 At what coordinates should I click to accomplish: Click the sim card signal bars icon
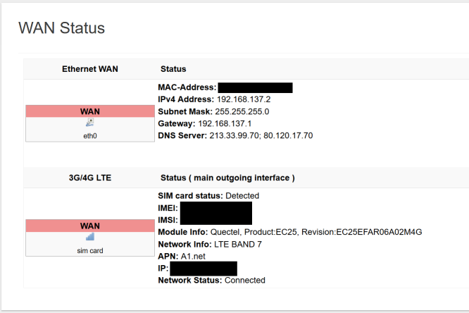[89, 237]
